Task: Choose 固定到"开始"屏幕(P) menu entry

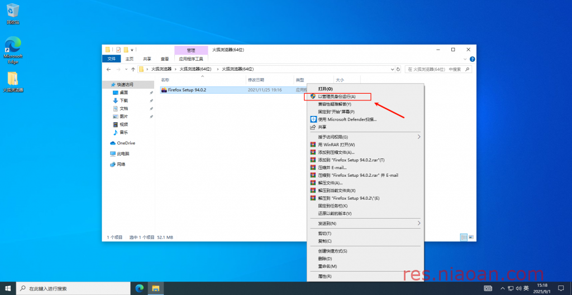Action: (x=365, y=112)
